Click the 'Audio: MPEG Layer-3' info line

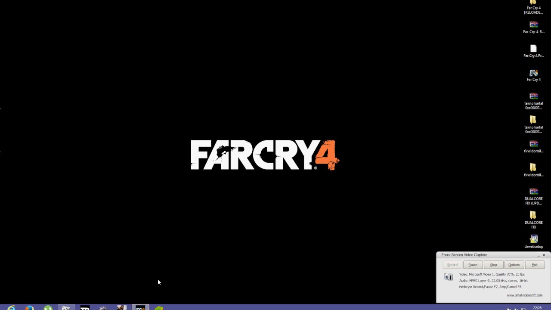click(493, 281)
